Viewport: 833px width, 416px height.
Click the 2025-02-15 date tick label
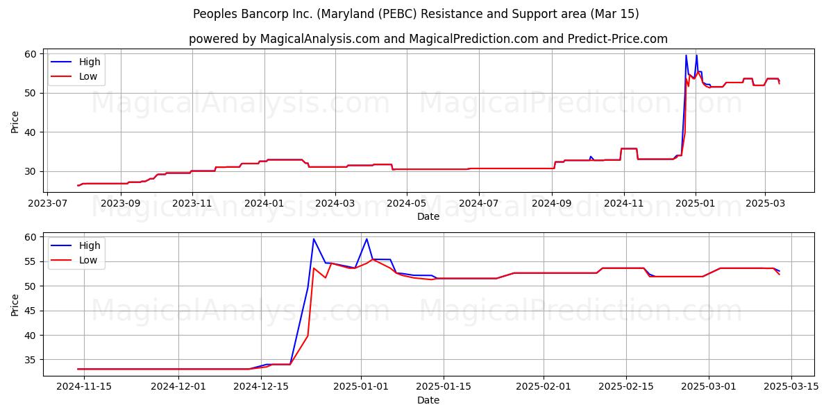point(626,388)
